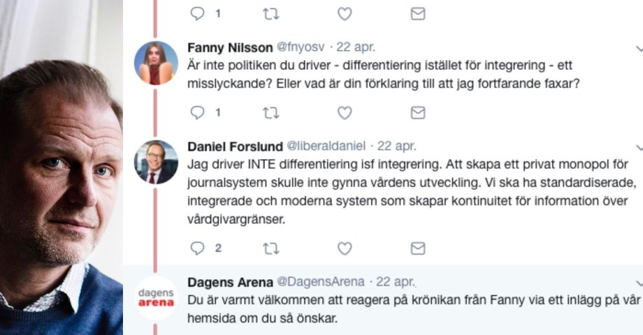Open more options chevron on Daniel Forslund's tweet
643x335 pixels.
pyautogui.click(x=639, y=147)
